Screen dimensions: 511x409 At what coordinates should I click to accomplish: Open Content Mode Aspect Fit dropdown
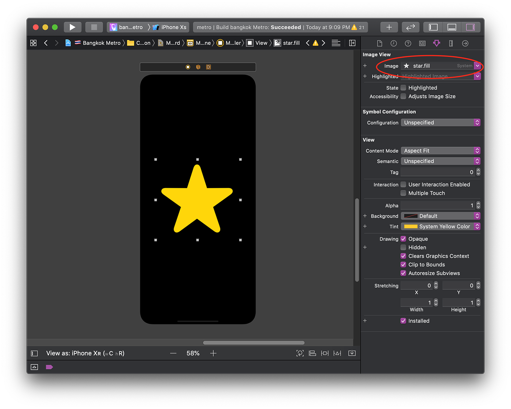440,151
